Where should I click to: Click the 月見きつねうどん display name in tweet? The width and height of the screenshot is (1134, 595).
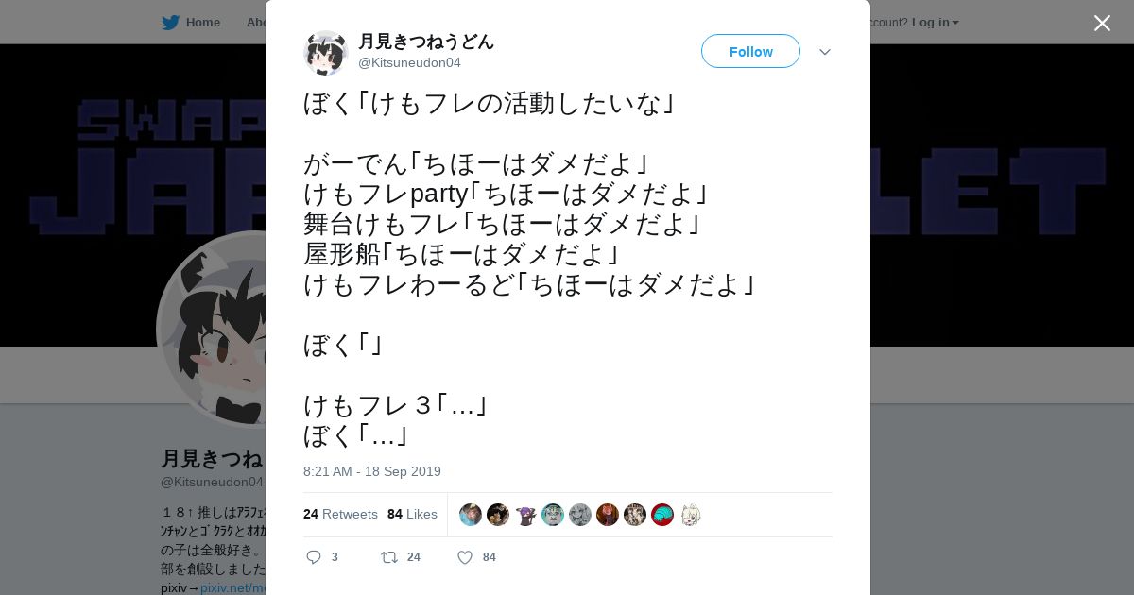pos(426,42)
